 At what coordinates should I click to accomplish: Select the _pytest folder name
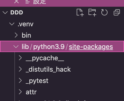pyautogui.click(x=37, y=81)
